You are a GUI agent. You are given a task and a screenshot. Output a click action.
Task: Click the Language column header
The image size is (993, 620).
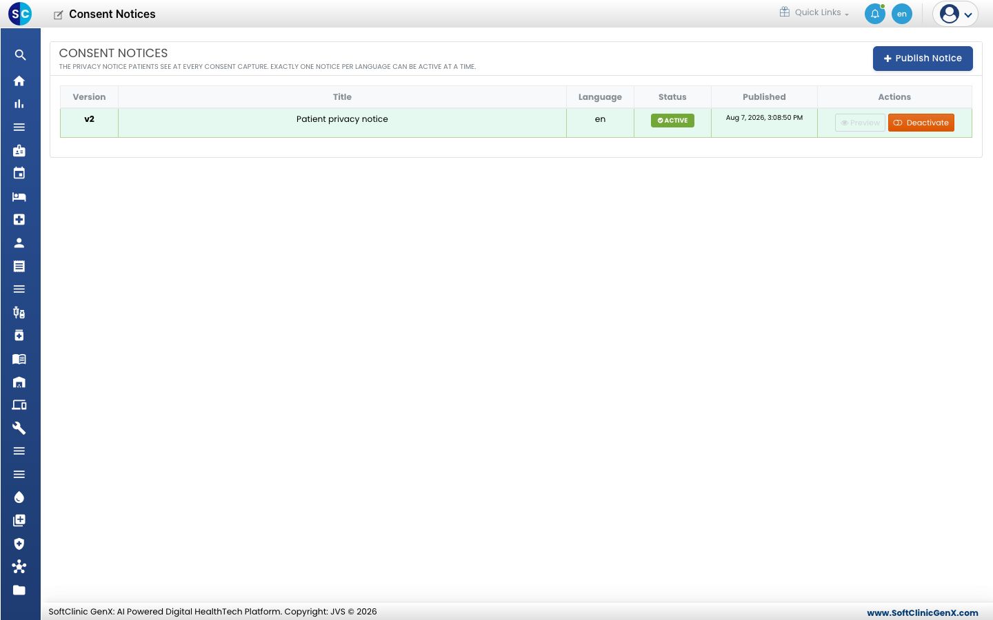(600, 97)
